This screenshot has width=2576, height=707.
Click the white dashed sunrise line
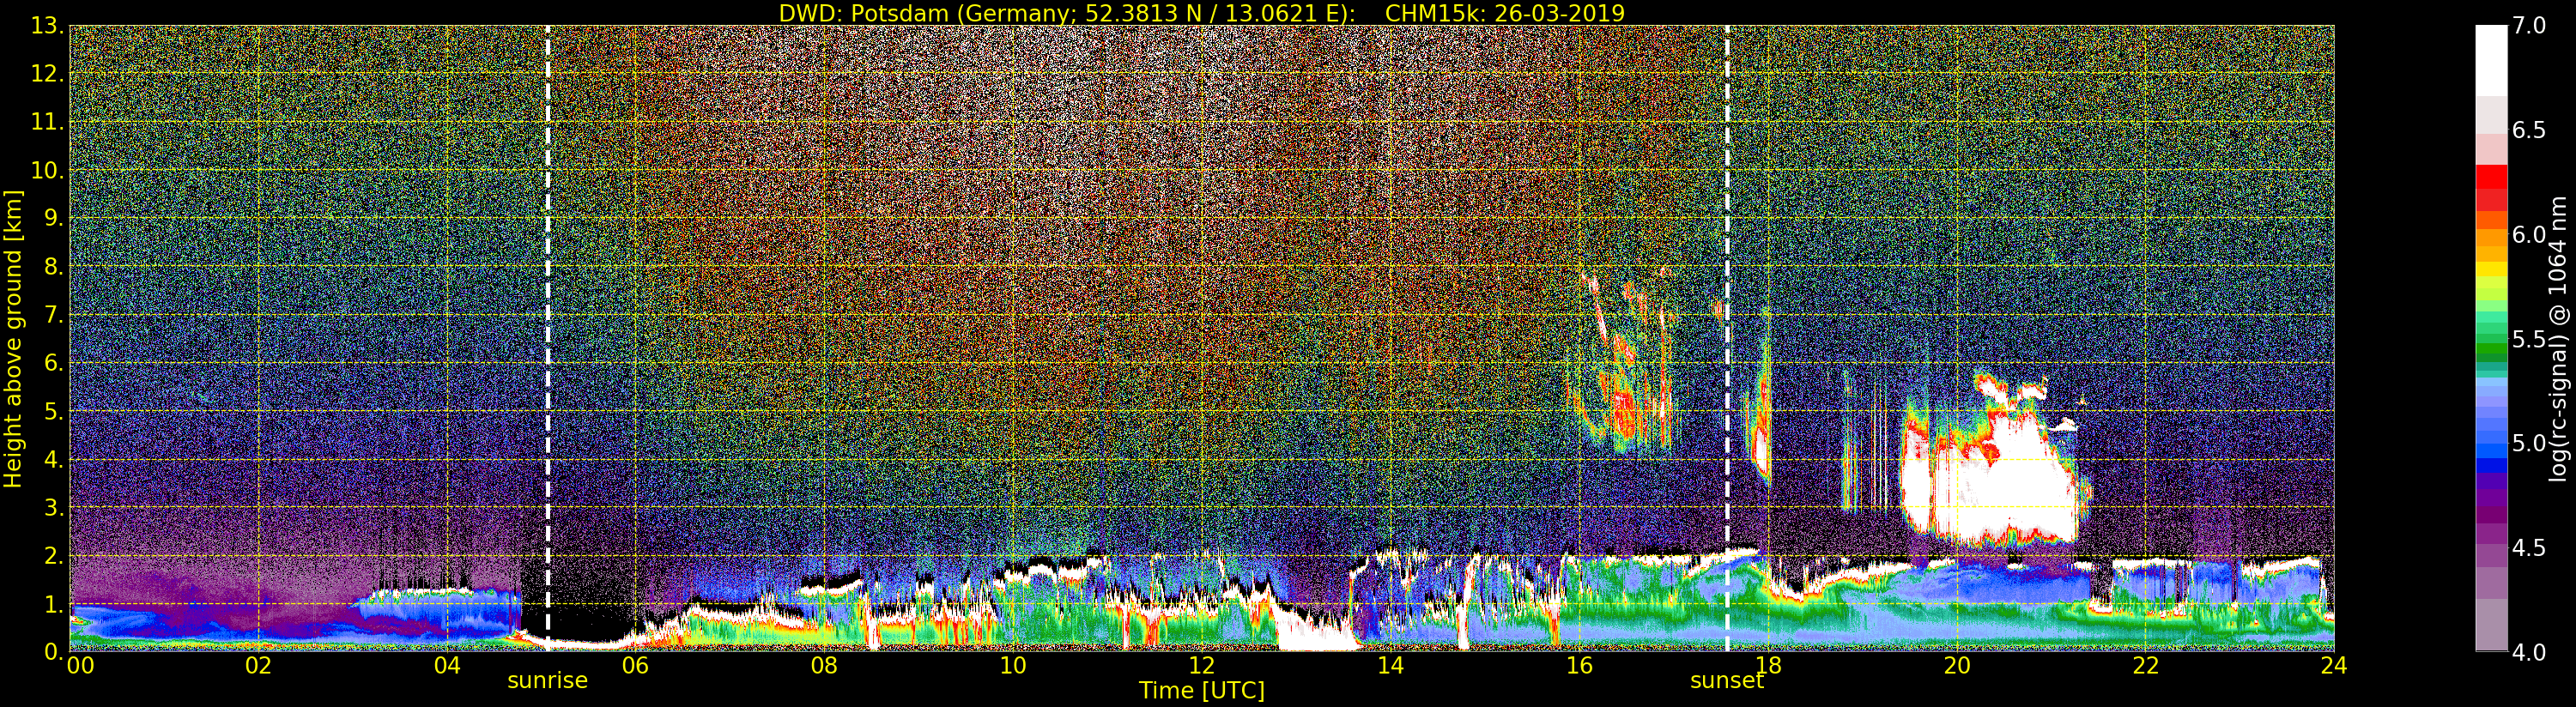pyautogui.click(x=548, y=338)
